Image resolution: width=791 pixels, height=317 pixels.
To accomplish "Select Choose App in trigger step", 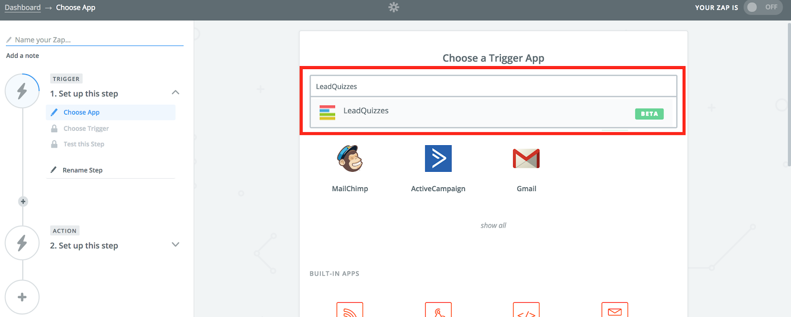I will [111, 112].
